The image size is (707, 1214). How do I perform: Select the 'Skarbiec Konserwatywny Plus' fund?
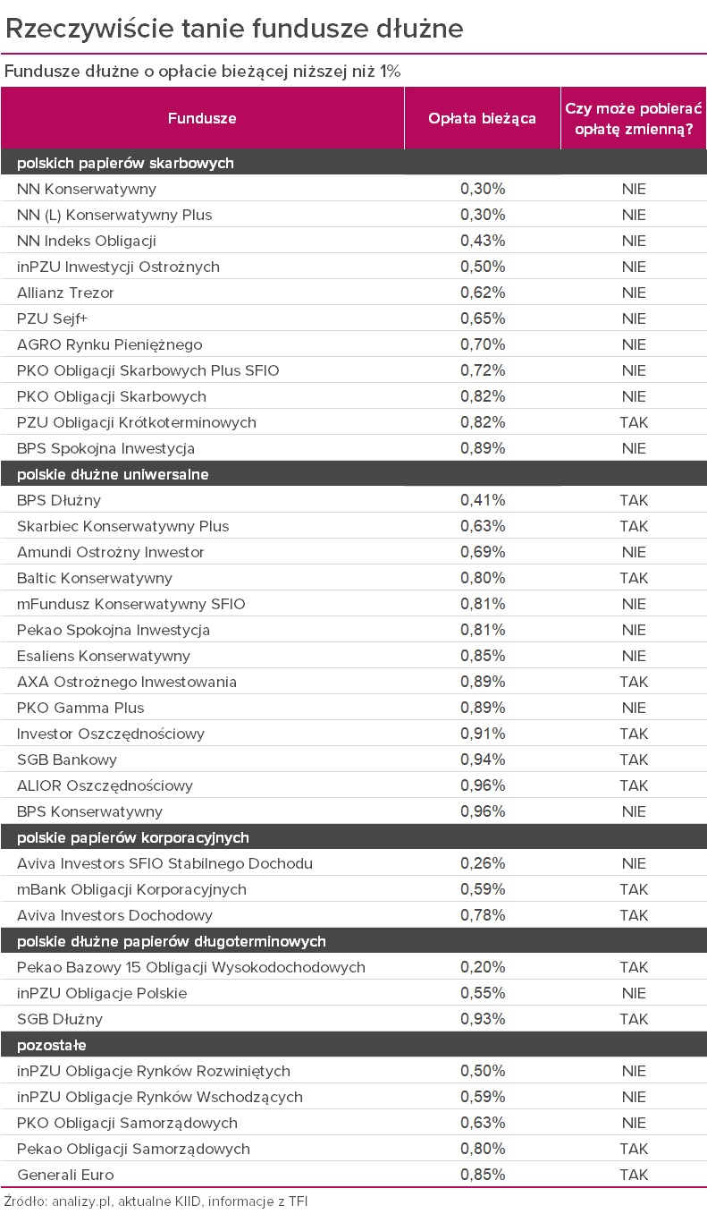pyautogui.click(x=123, y=526)
